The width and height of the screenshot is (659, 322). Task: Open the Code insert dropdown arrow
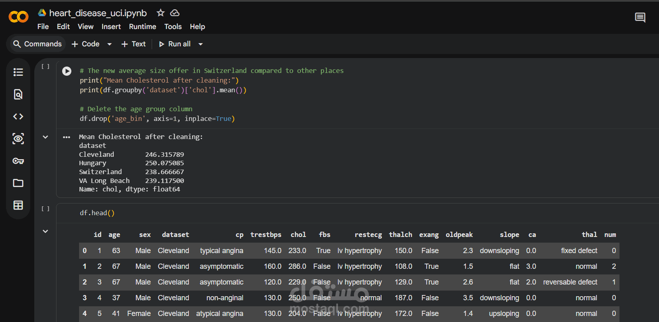click(109, 44)
